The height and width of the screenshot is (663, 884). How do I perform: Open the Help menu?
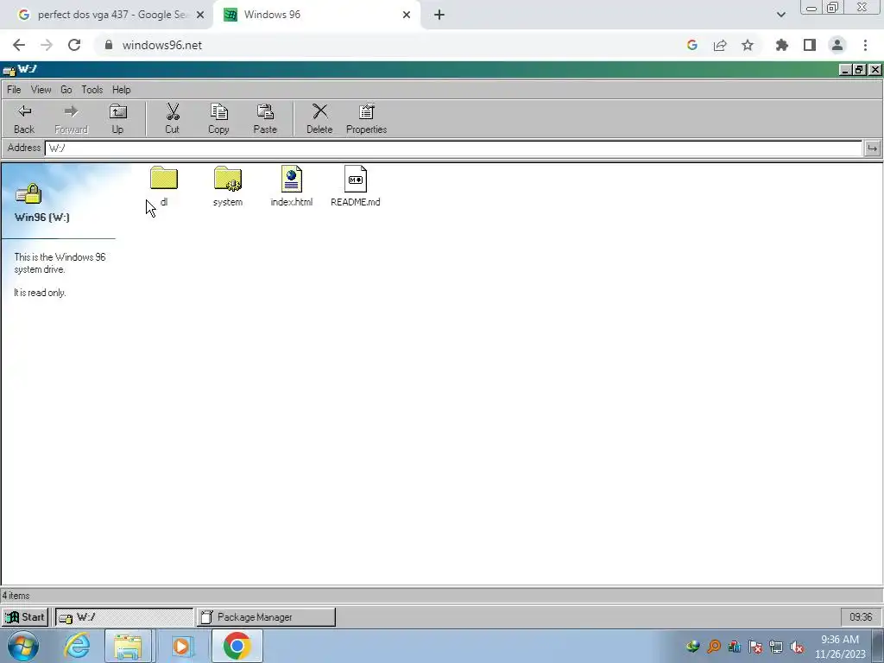[x=121, y=90]
